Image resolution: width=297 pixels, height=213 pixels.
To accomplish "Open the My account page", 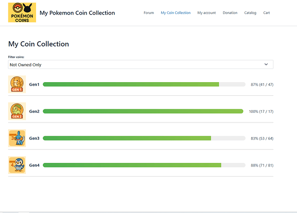I will coord(206,13).
